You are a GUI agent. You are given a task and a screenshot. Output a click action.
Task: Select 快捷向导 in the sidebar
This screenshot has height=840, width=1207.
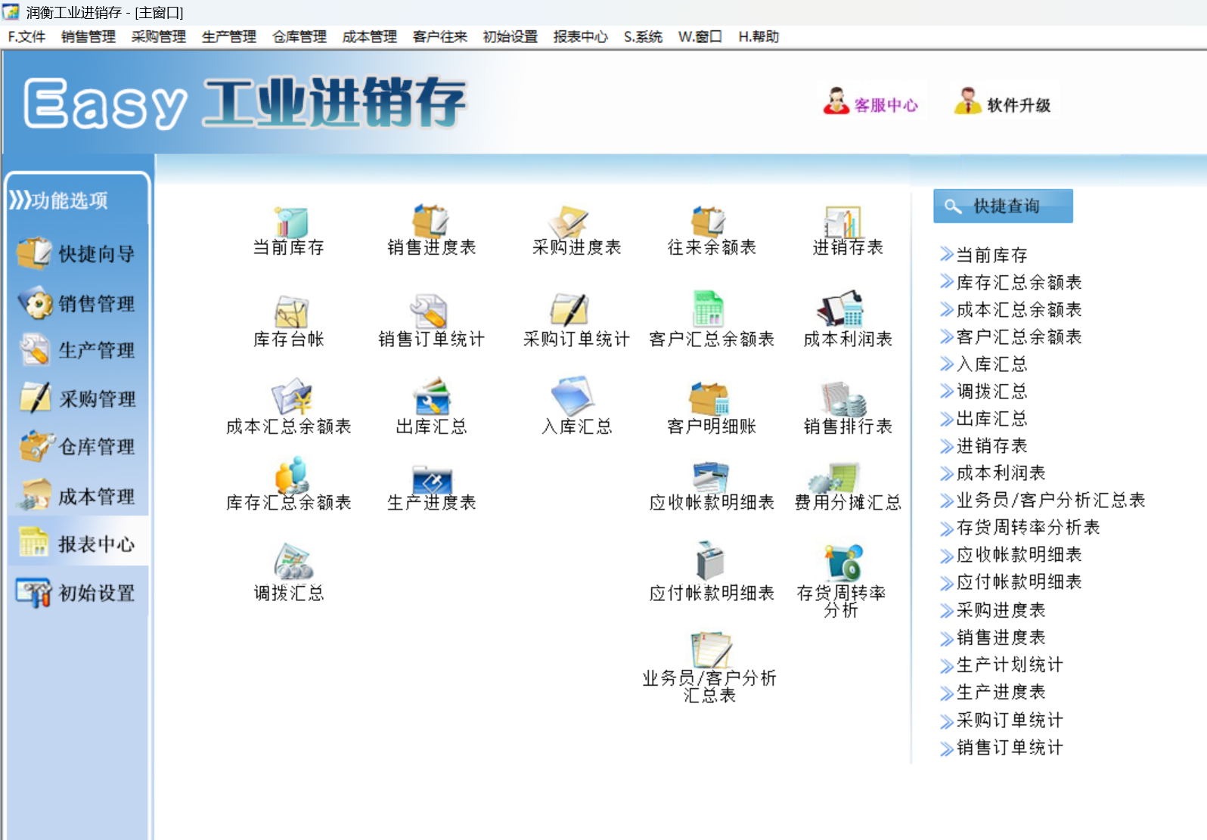[76, 254]
